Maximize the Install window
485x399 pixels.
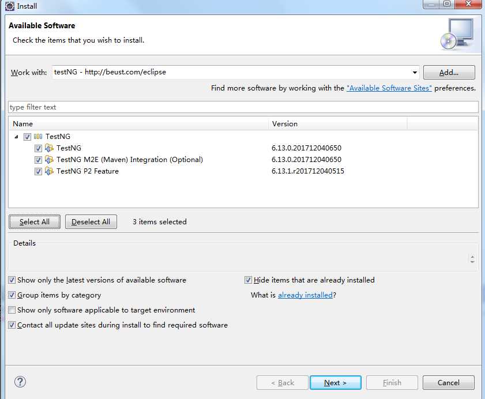[x=446, y=4]
